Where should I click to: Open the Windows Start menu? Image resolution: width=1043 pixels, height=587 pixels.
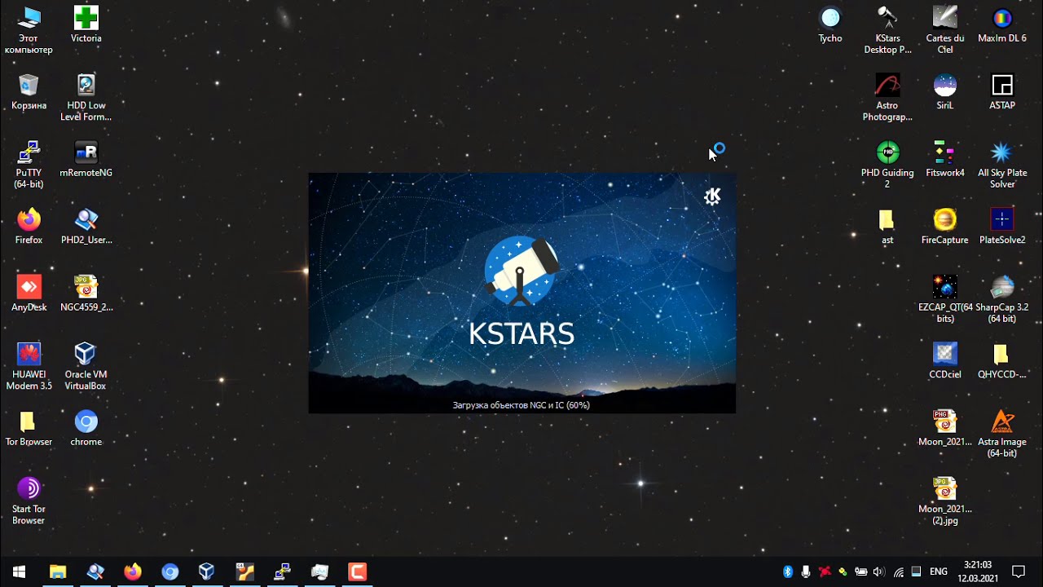[x=19, y=572]
